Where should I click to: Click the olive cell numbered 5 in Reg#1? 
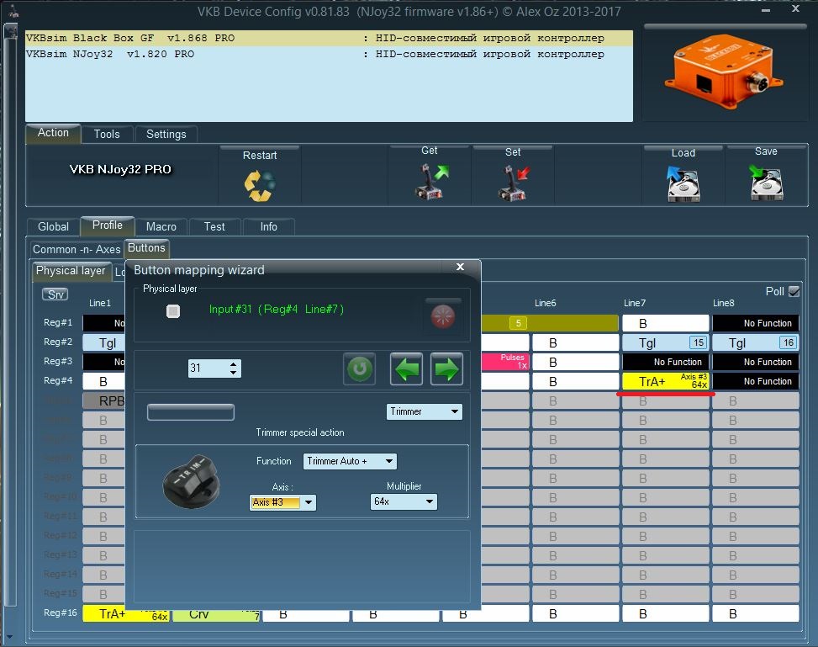click(550, 324)
